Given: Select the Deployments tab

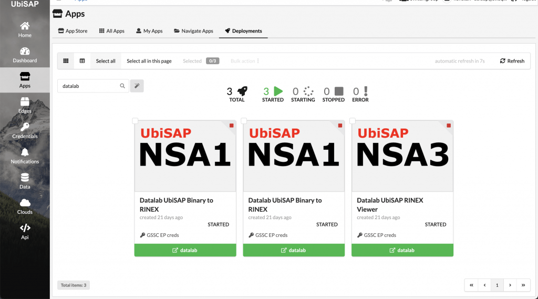Looking at the screenshot, I should tap(243, 31).
